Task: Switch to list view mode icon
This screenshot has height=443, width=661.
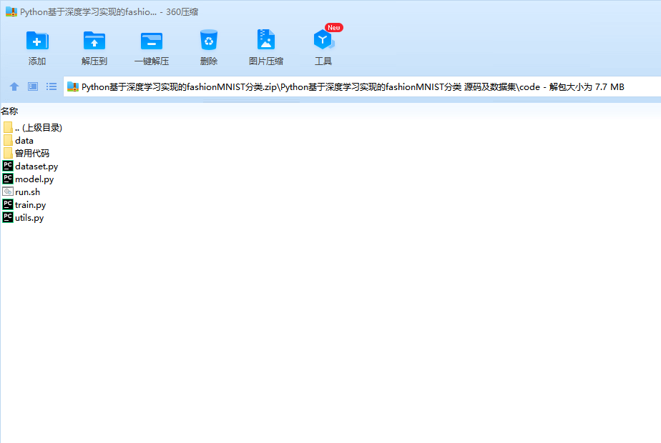Action: tap(52, 86)
